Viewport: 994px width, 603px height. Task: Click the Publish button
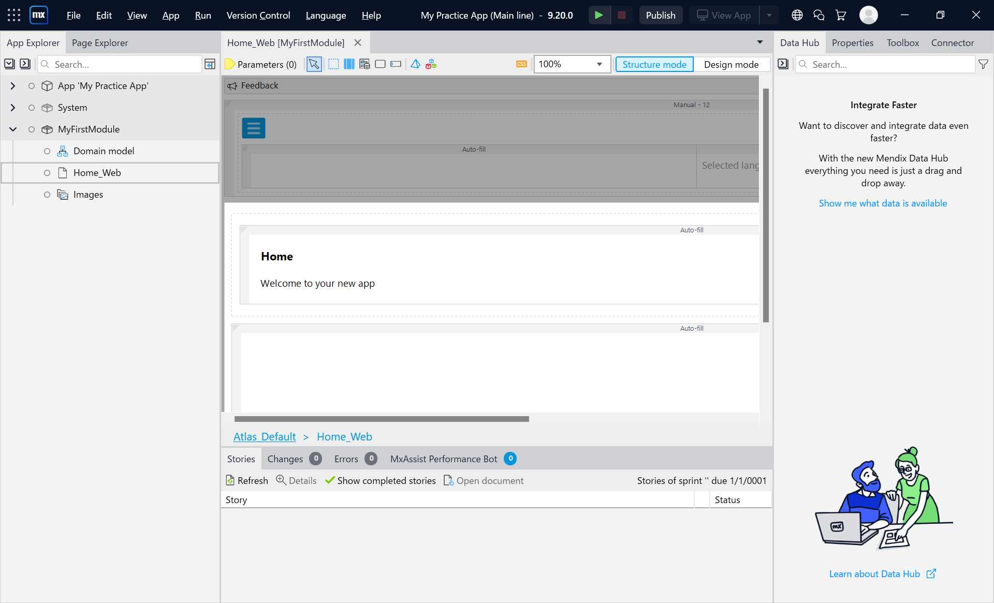pyautogui.click(x=660, y=15)
